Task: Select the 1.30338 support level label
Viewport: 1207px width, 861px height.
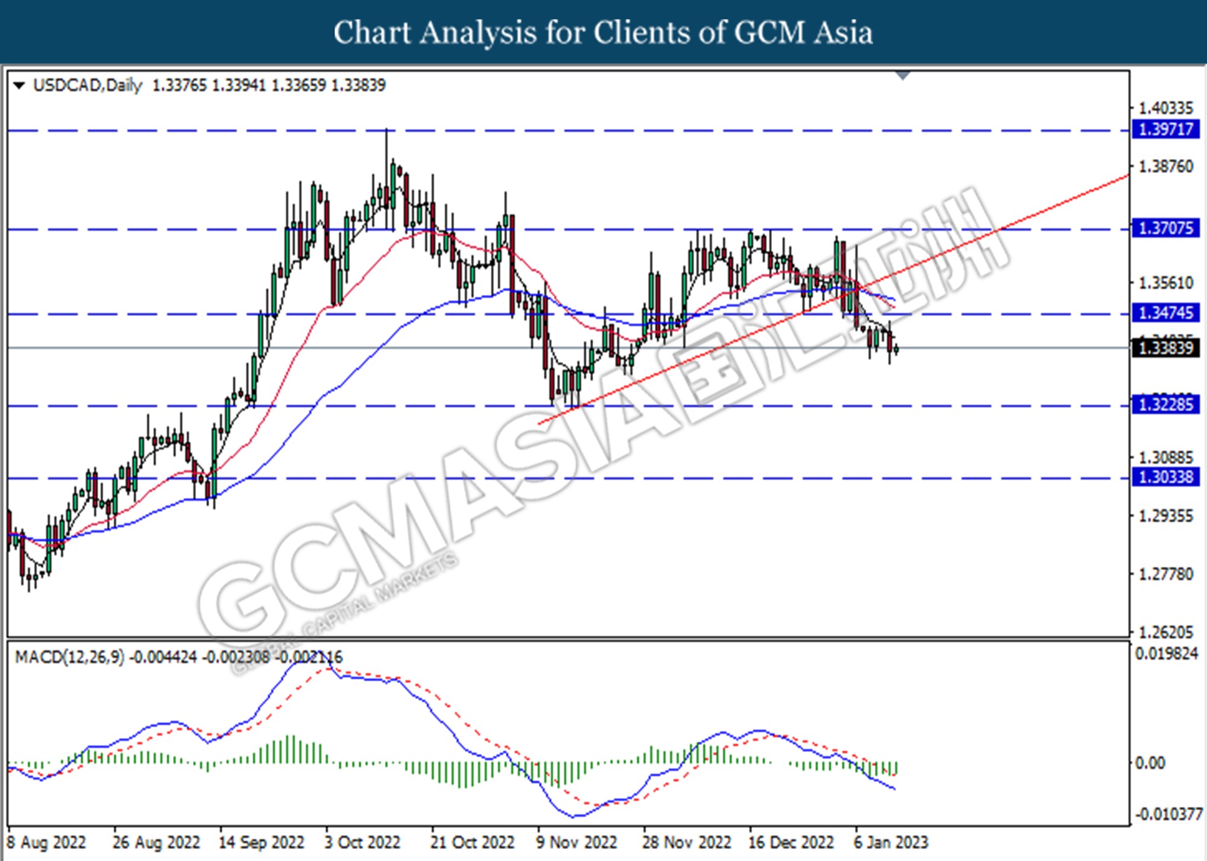Action: click(1165, 477)
